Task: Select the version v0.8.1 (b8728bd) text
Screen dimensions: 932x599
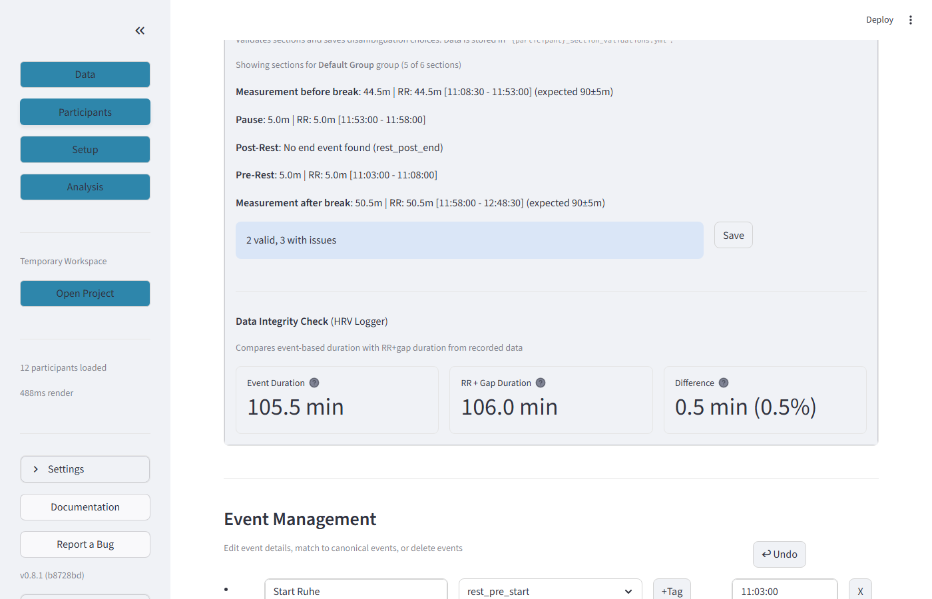Action: click(x=52, y=575)
